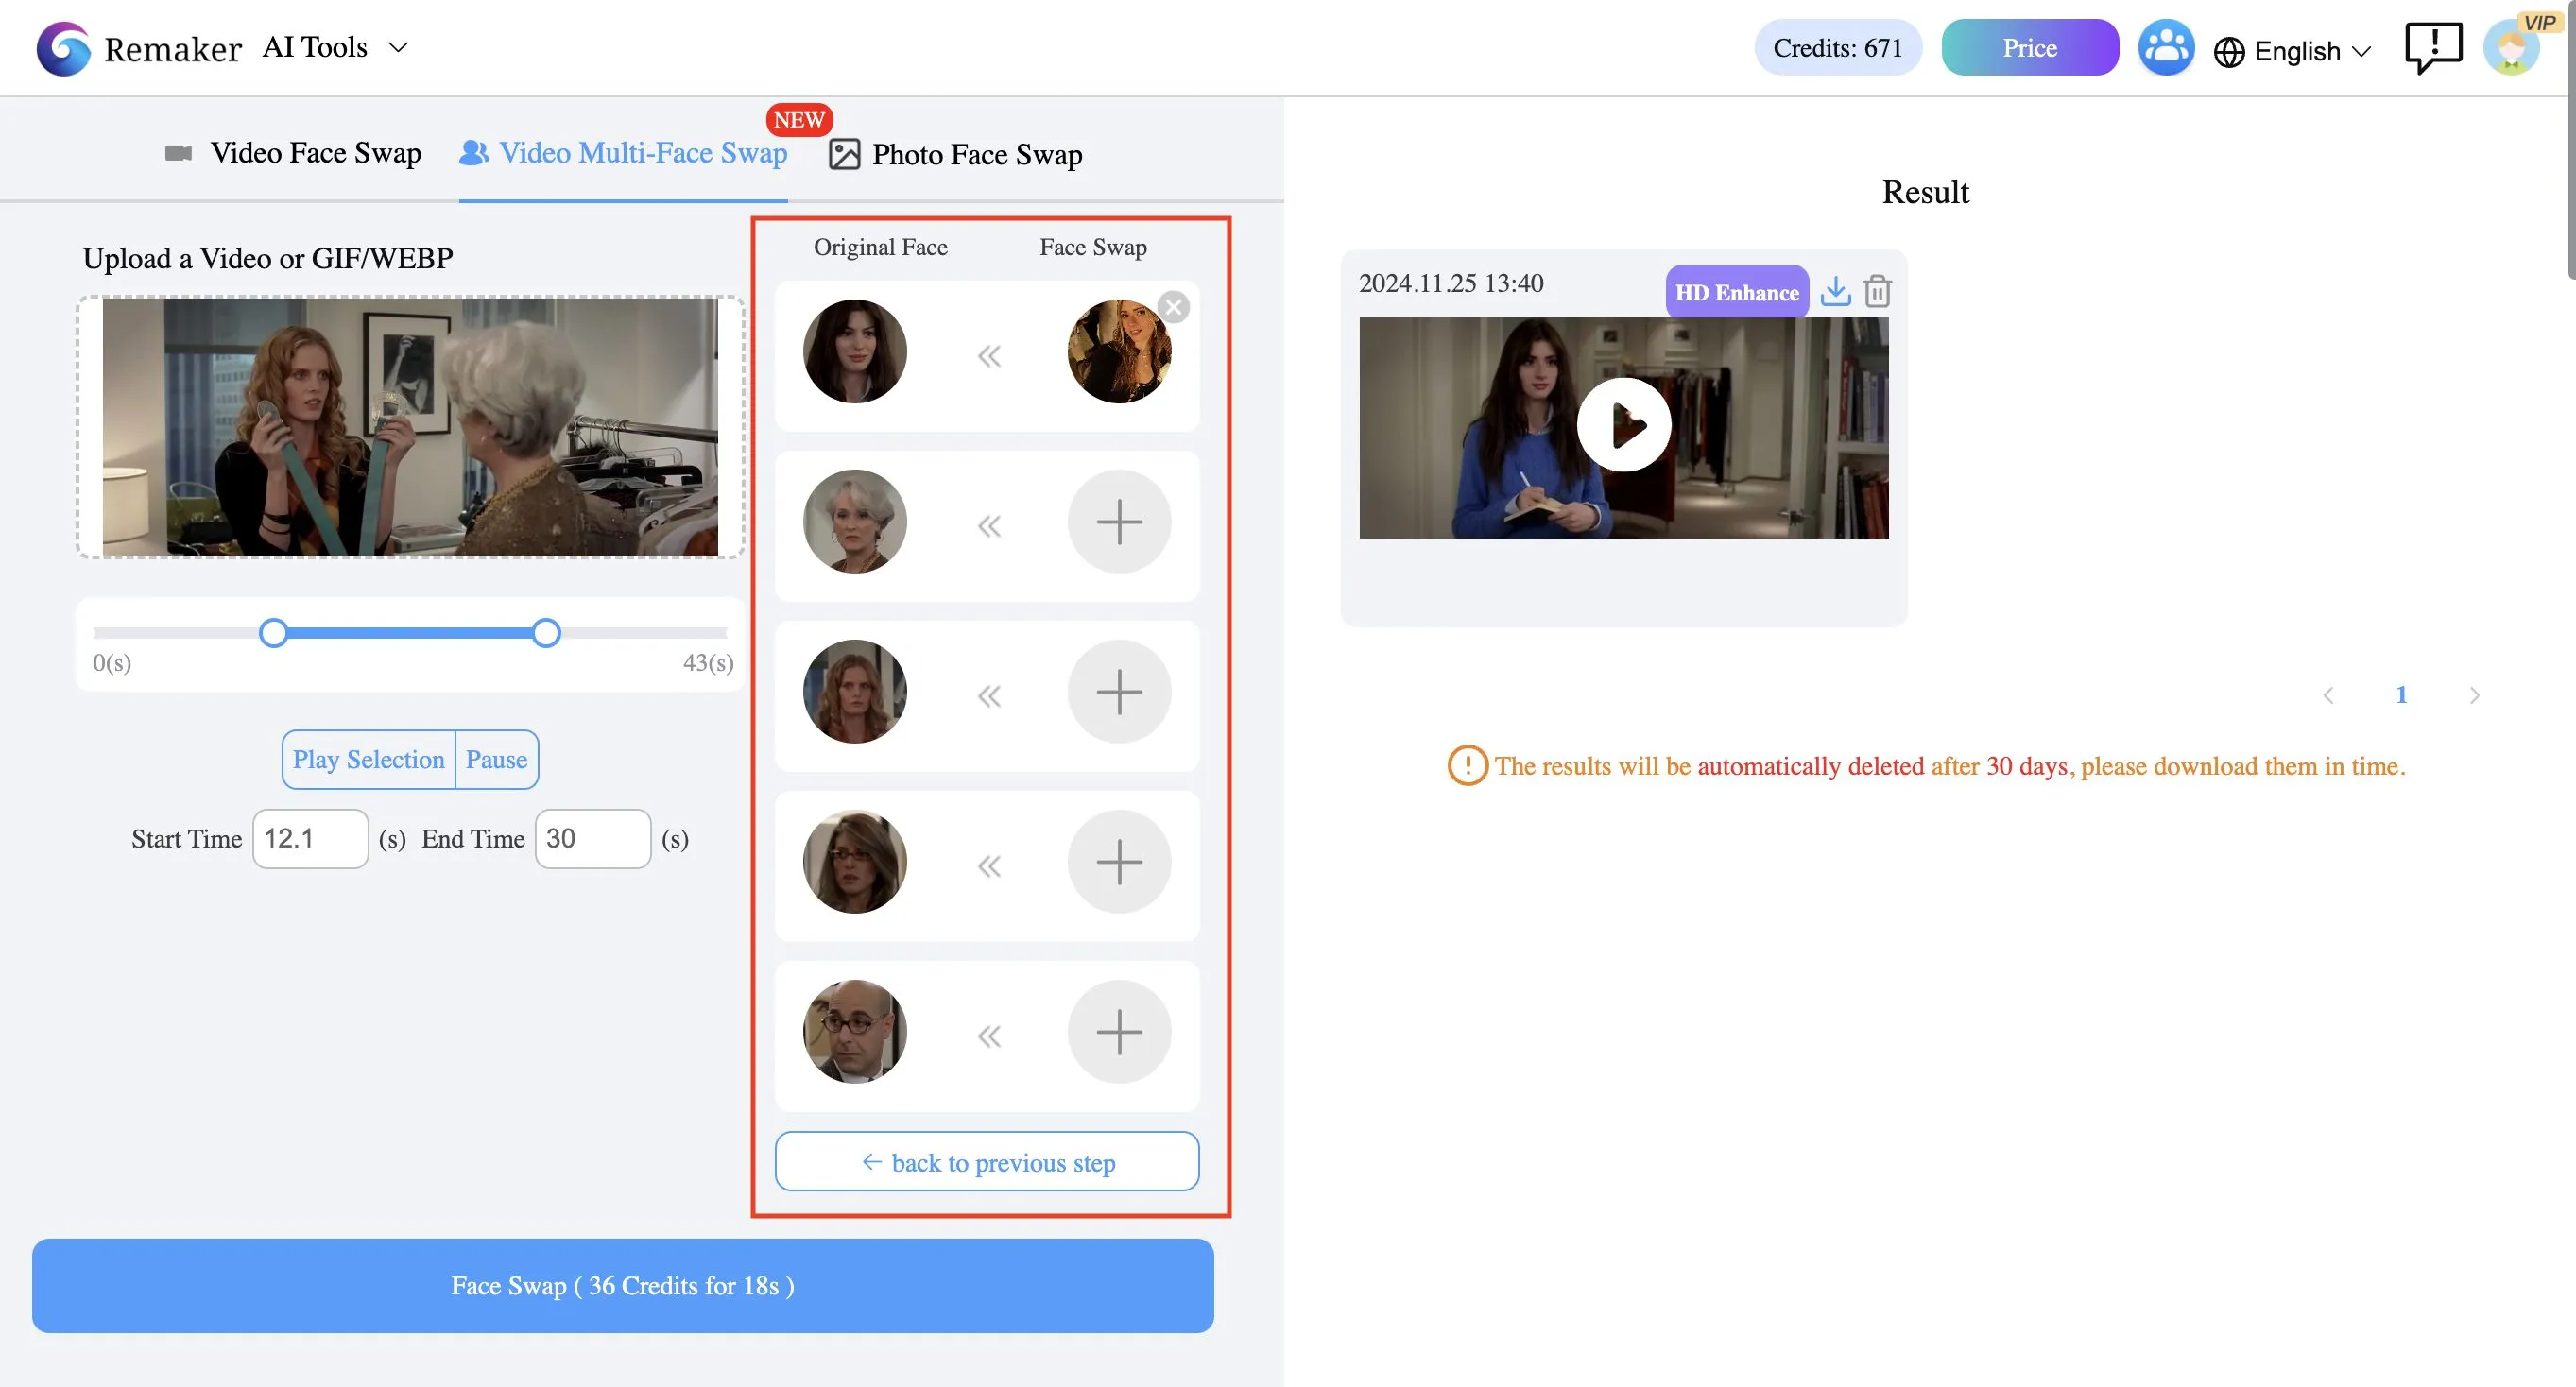The width and height of the screenshot is (2576, 1387).
Task: Add swap face for woman with glasses
Action: [x=1119, y=862]
